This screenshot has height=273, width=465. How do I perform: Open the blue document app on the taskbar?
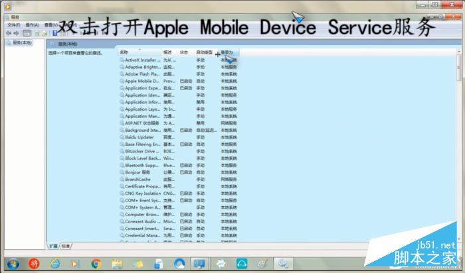(159, 264)
